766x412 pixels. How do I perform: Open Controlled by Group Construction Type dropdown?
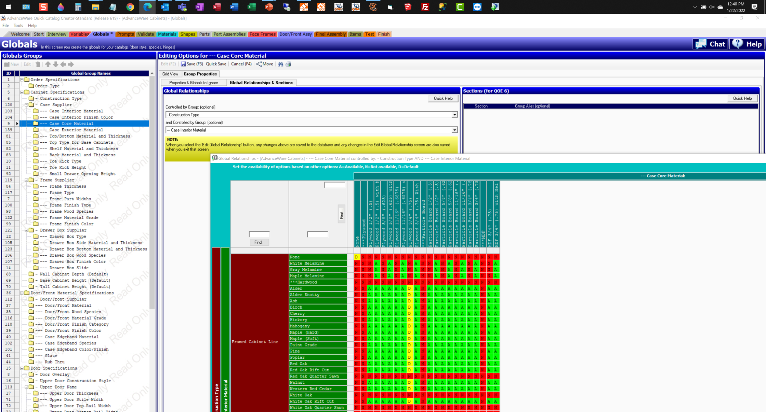point(454,115)
